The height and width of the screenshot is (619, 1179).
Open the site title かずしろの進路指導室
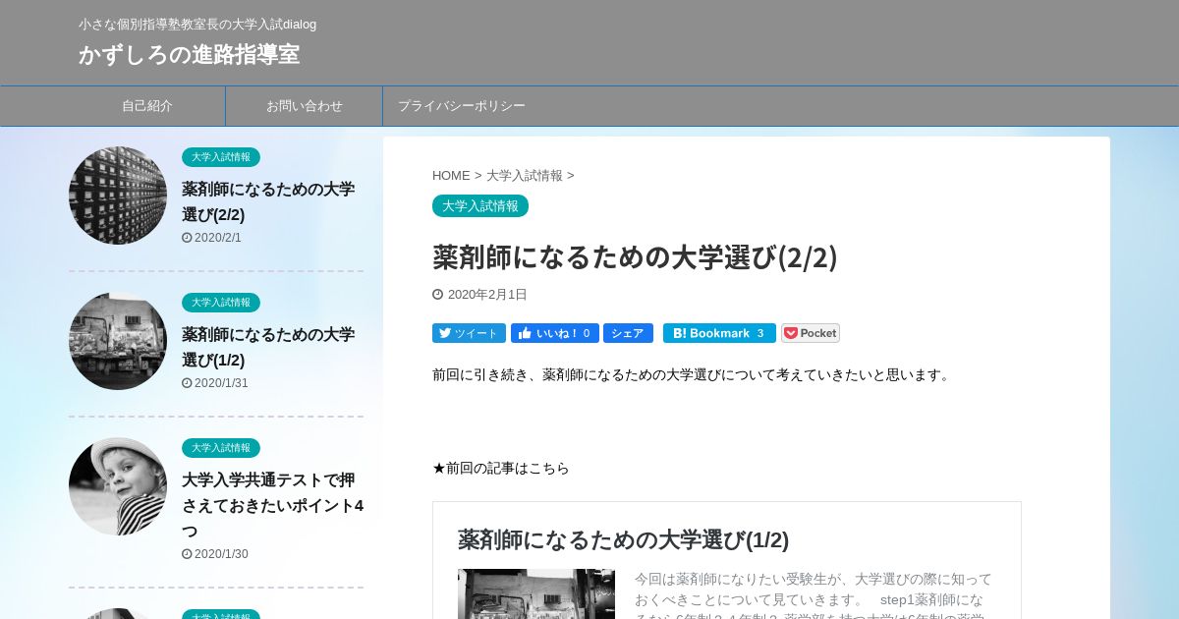pyautogui.click(x=189, y=54)
